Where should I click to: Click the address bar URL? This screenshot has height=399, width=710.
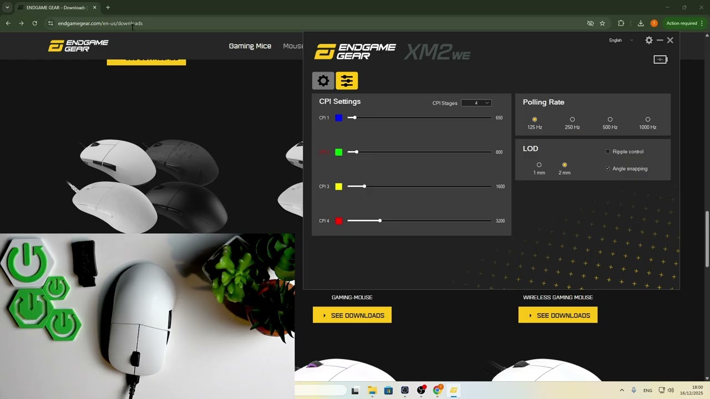[x=100, y=23]
